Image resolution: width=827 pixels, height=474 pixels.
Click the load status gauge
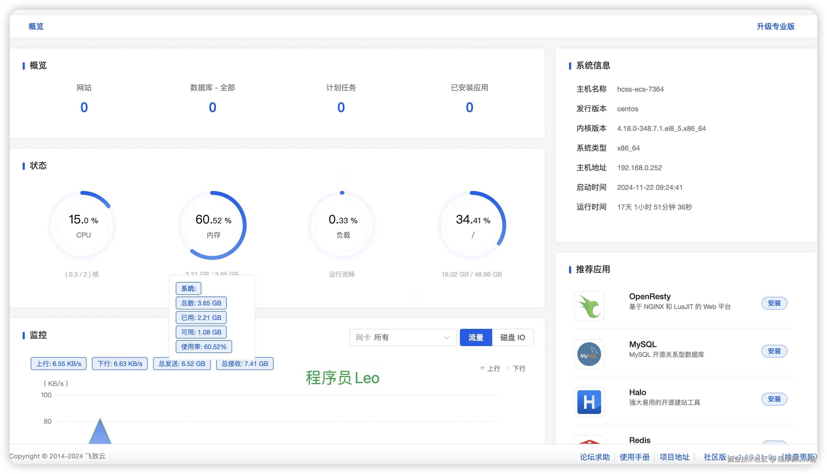tap(342, 225)
